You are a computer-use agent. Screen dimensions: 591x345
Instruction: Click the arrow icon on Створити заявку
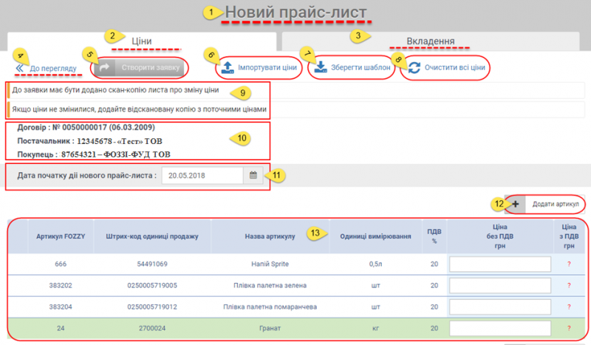click(x=104, y=68)
